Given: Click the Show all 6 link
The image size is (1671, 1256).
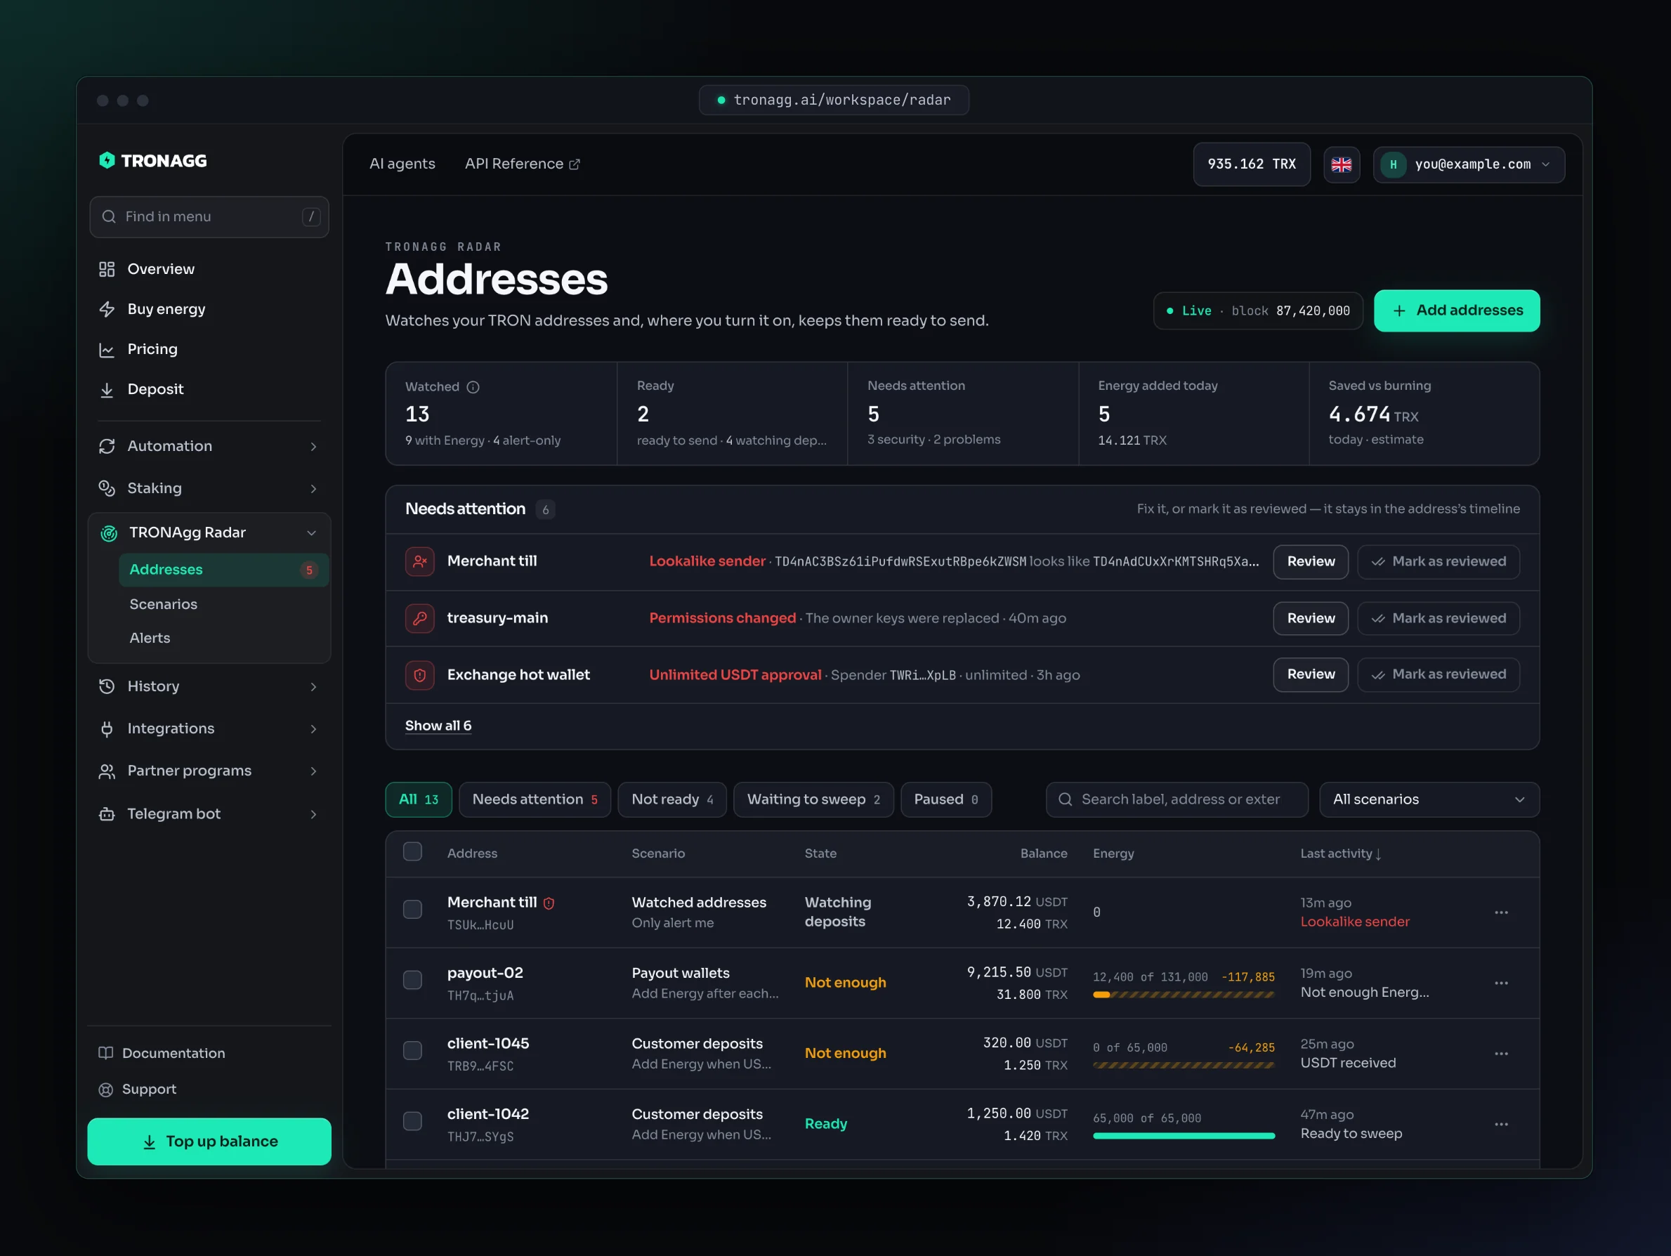Looking at the screenshot, I should [438, 726].
